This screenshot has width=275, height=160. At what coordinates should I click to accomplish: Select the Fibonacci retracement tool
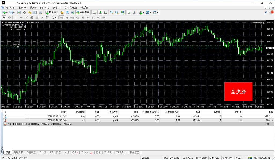(x=37, y=17)
